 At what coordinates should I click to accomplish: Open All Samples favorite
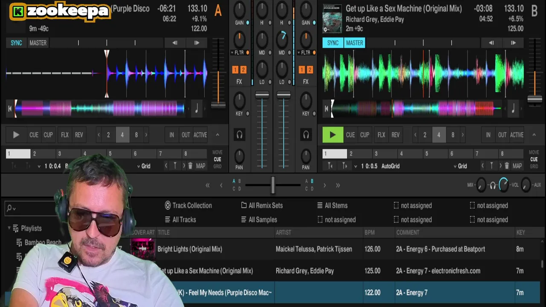coord(259,220)
